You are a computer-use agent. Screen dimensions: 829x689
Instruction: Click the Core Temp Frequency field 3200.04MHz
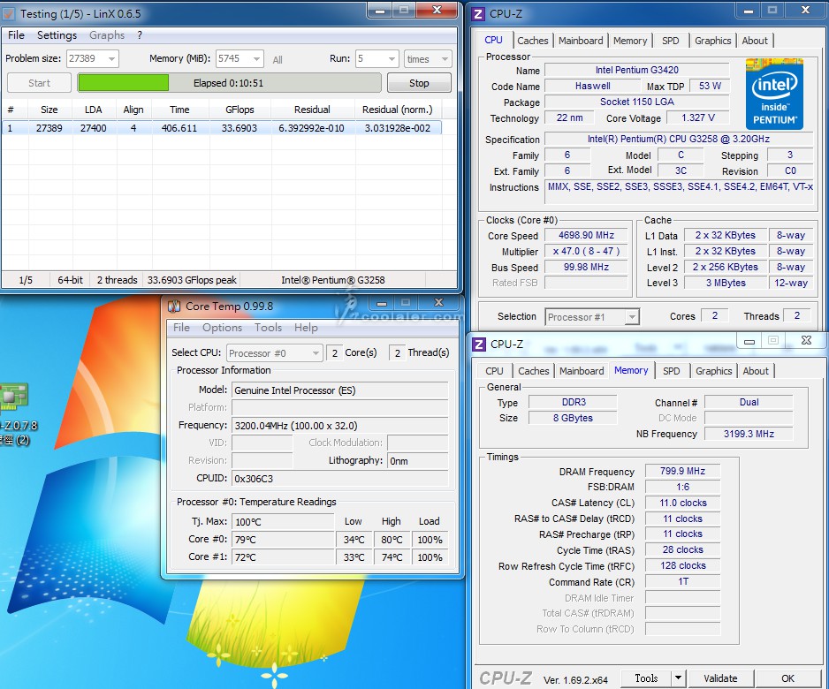340,426
